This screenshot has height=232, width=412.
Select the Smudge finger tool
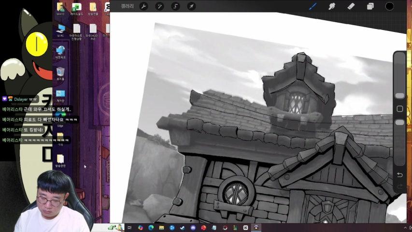click(x=332, y=6)
